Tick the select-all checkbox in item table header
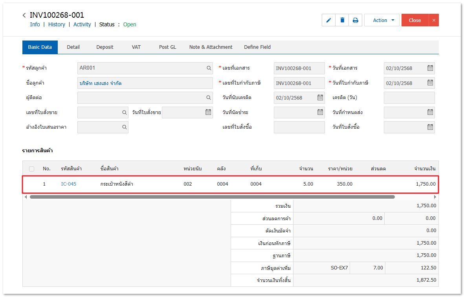Image resolution: width=464 pixels, height=297 pixels. pyautogui.click(x=31, y=169)
